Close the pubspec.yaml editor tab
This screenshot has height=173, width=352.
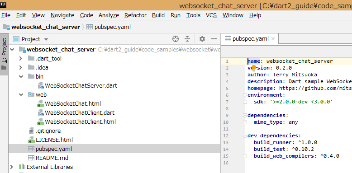click(273, 39)
